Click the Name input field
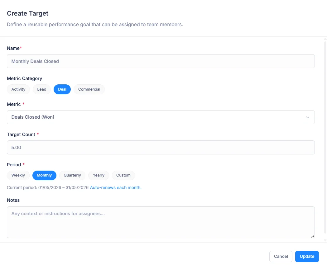 161,61
